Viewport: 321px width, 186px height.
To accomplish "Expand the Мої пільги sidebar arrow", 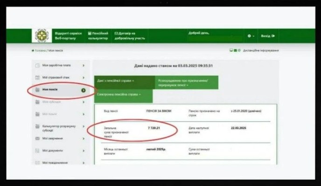I will tap(83, 113).
